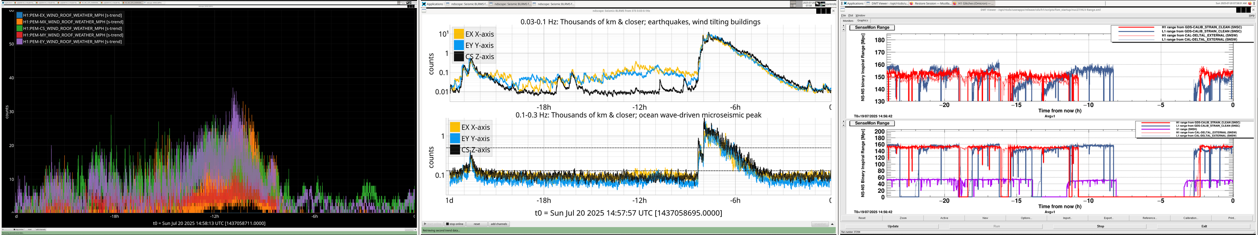Open Applications menu in the DMT Viewer panel
The height and width of the screenshot is (235, 1258).
pyautogui.click(x=853, y=3)
